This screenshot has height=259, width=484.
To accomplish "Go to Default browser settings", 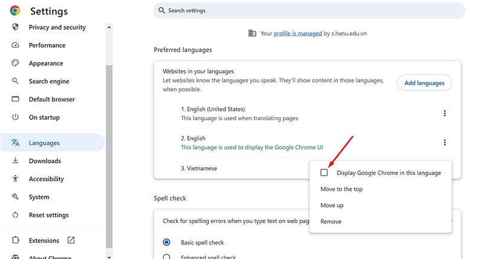I will click(x=53, y=99).
